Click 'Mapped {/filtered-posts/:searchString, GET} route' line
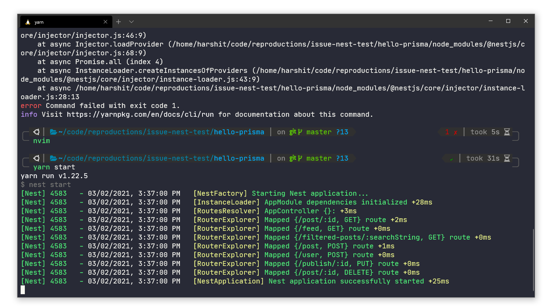 coord(367,237)
